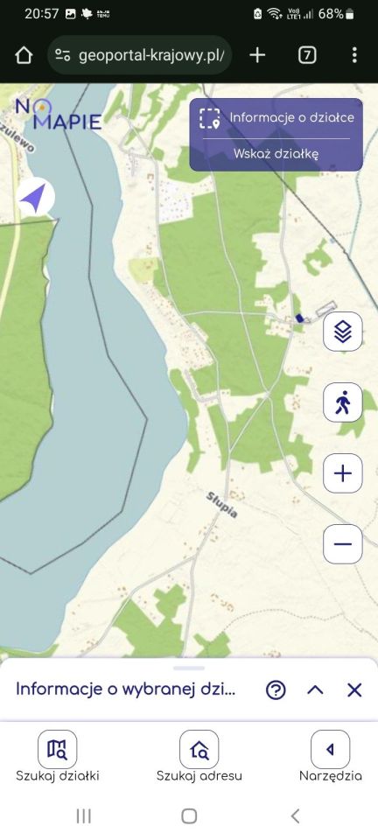Click the dark blue highlighted parcel on map
The height and width of the screenshot is (840, 378).
point(300,318)
